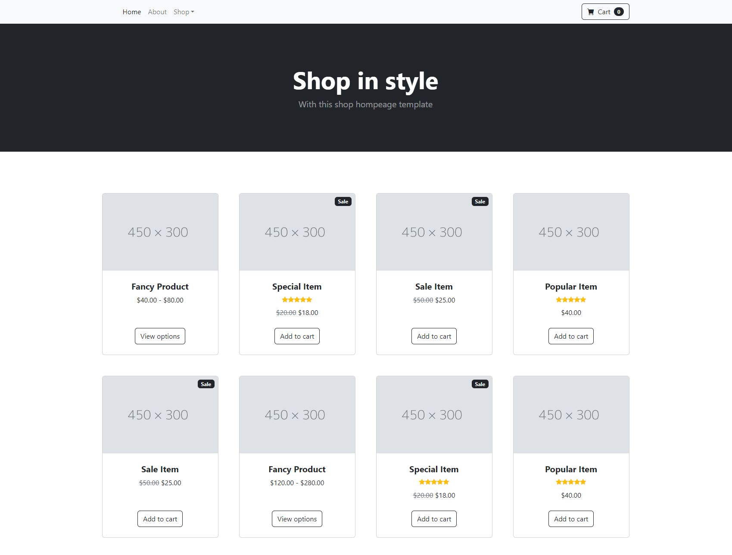Click star rating on first-row Popular Item
Image resolution: width=732 pixels, height=555 pixels.
click(571, 299)
